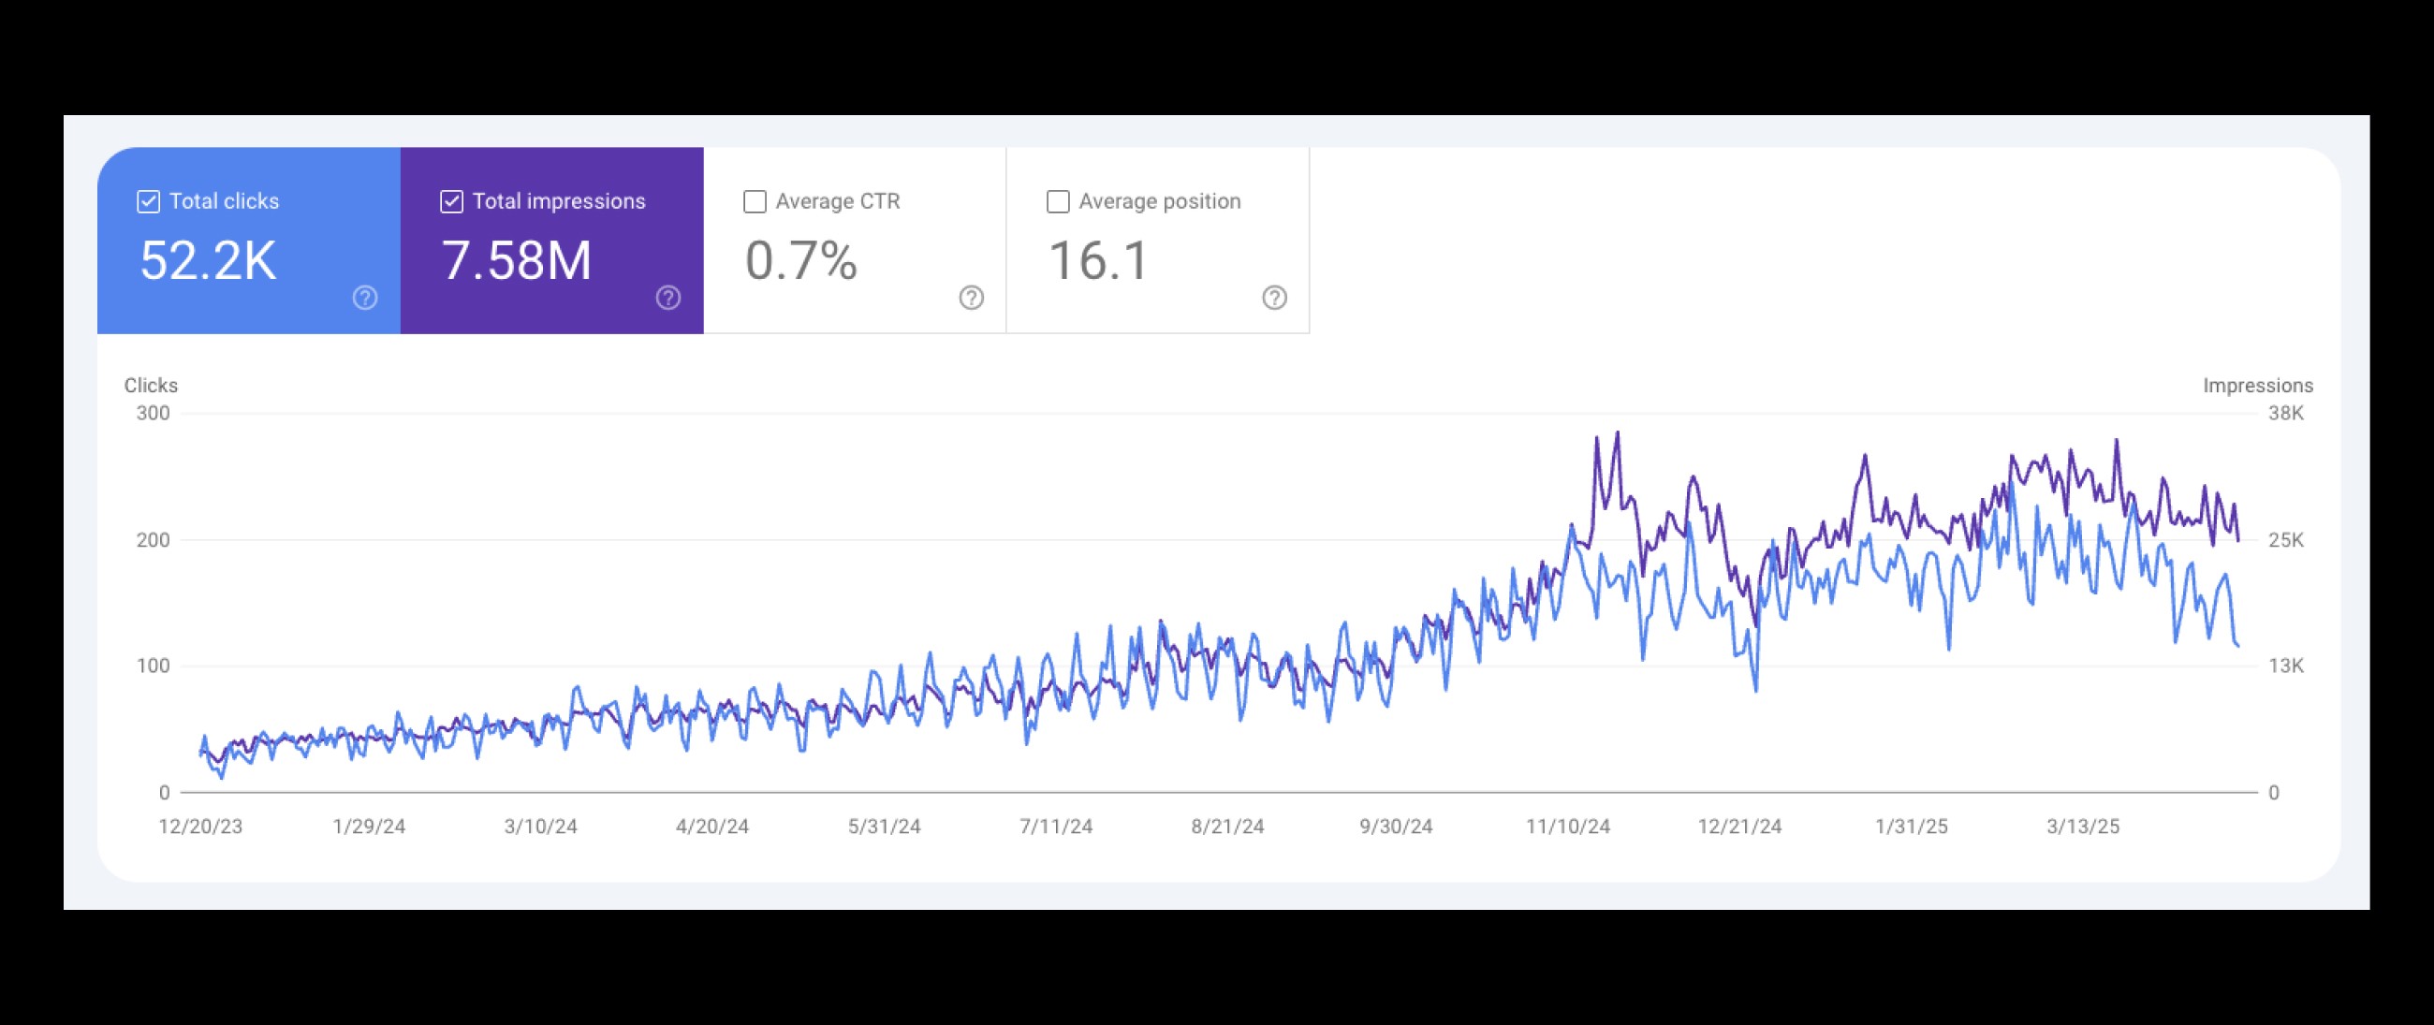Click the Clicks axis title on chart
2434x1025 pixels.
tap(151, 386)
